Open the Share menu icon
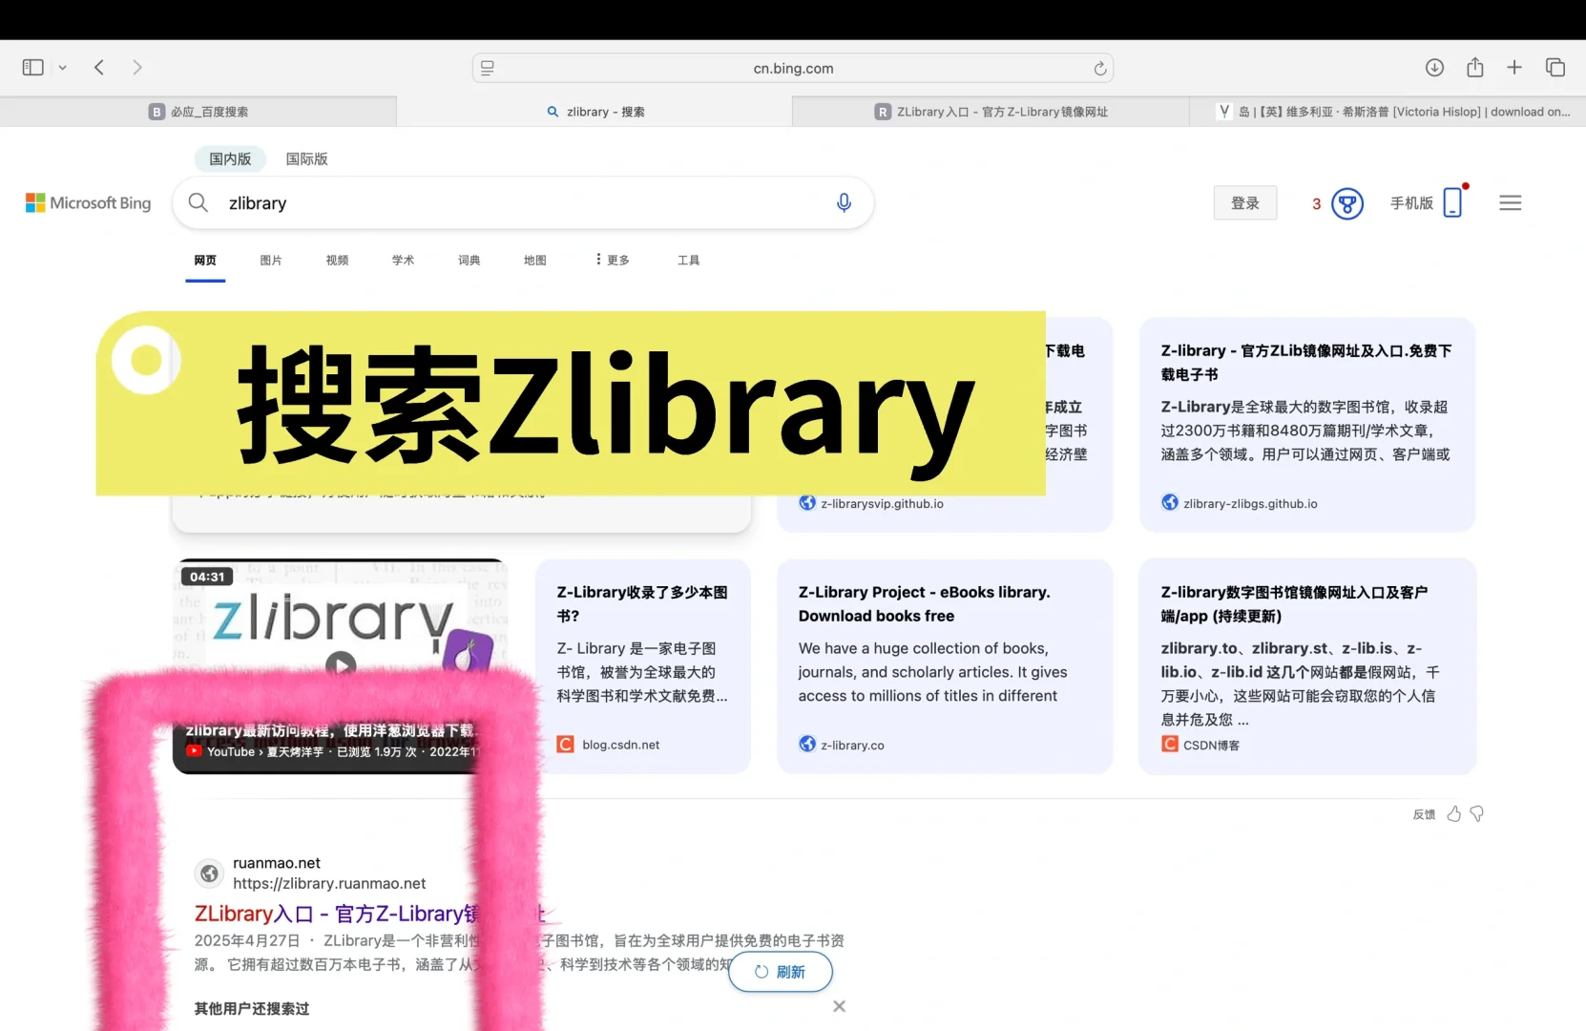Screen dimensions: 1586x1031 point(1475,68)
